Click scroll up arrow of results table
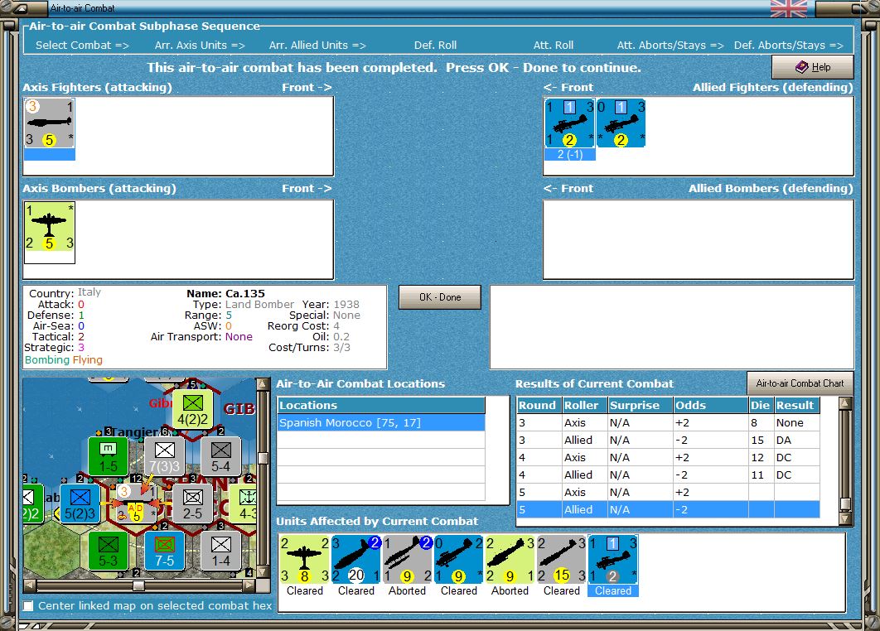This screenshot has height=631, width=880. coord(845,402)
